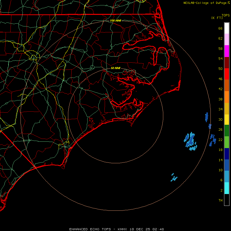
Task: Select the magenta legend swatch
Action: 227,51
